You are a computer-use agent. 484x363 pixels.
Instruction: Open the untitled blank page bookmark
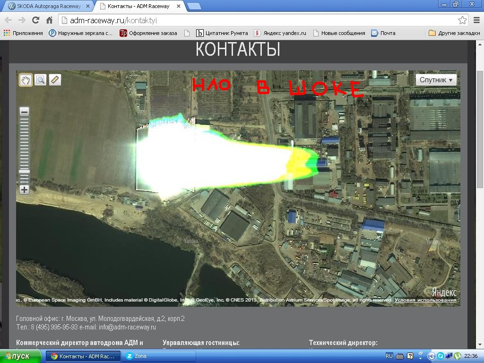(187, 33)
